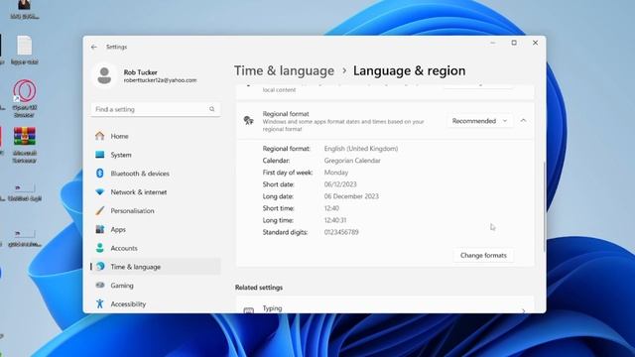Open the Opera browser desktop icon
This screenshot has width=635, height=357.
coord(24,91)
